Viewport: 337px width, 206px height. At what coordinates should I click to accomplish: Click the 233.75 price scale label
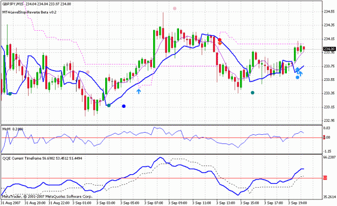click(x=329, y=66)
